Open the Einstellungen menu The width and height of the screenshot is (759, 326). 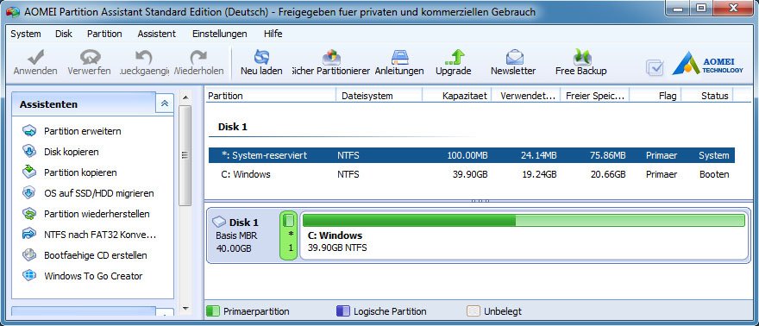point(220,34)
